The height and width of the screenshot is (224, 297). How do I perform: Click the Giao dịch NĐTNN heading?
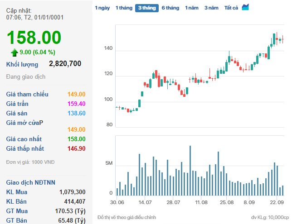pos(31,182)
